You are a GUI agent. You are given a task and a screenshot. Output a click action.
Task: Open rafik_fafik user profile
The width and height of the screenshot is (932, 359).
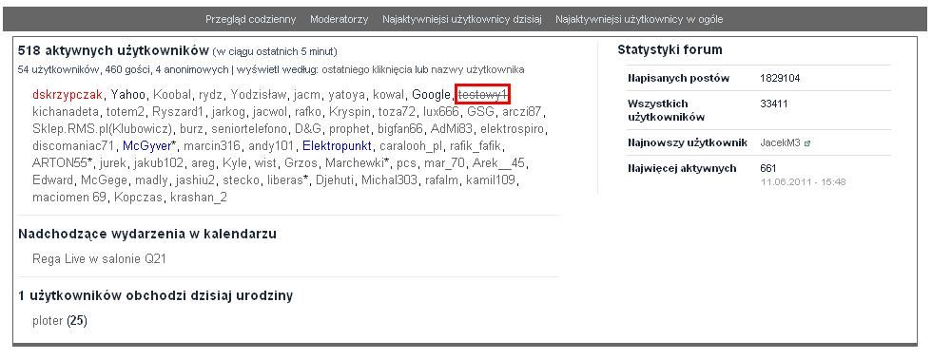click(476, 145)
